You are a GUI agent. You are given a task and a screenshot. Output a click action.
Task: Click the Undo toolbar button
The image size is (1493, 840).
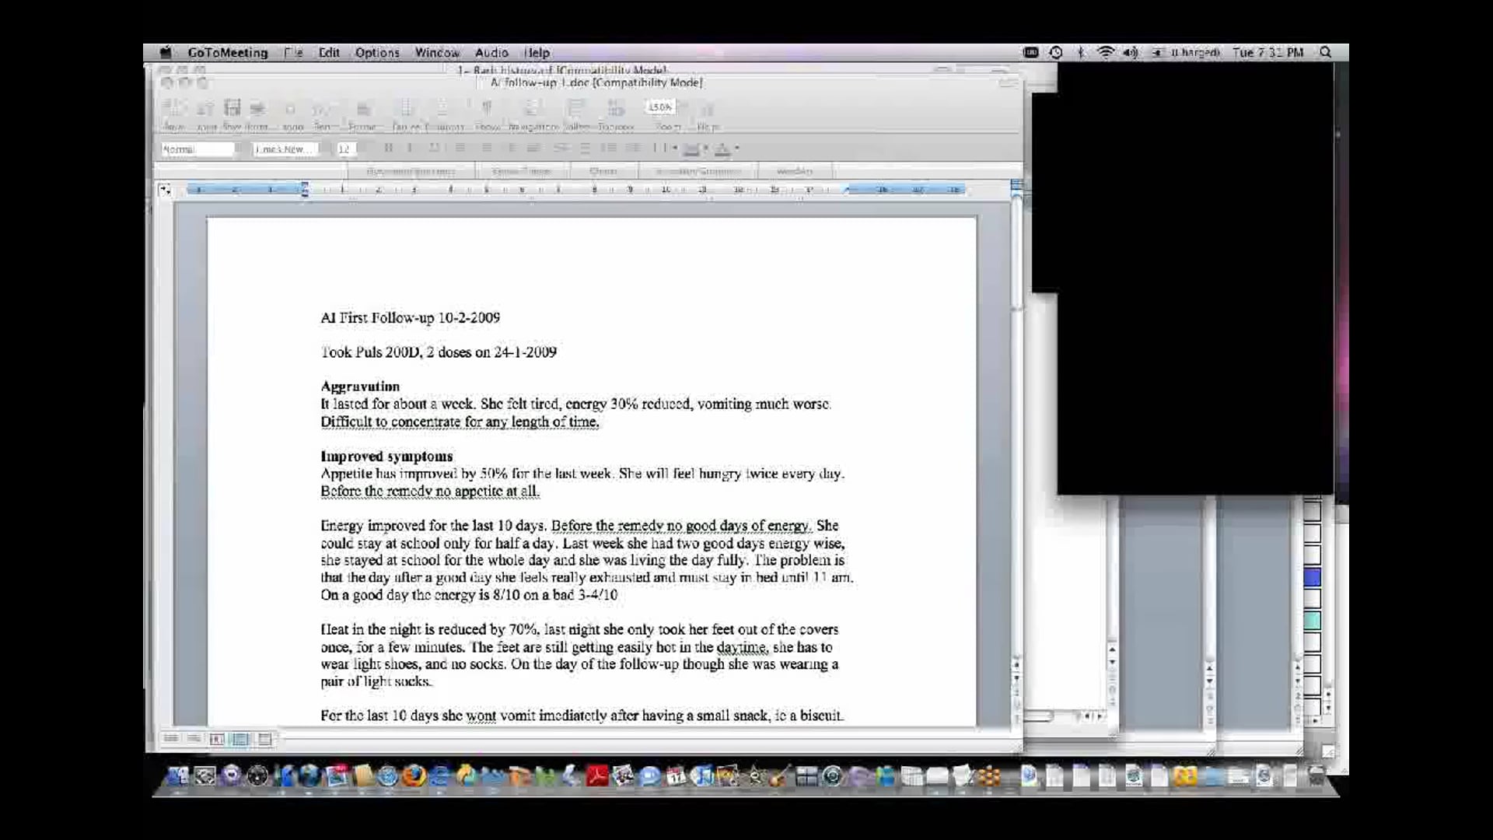pos(290,109)
